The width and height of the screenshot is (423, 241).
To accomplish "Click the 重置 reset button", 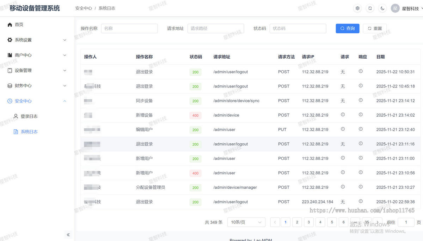I will point(375,28).
